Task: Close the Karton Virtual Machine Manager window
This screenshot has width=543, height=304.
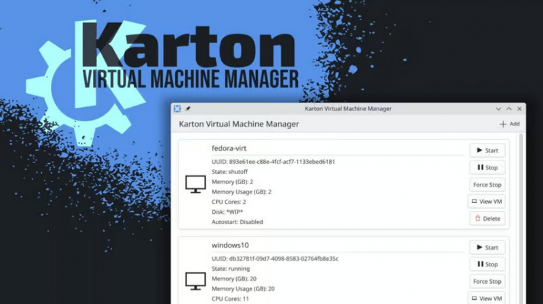Action: (519, 109)
